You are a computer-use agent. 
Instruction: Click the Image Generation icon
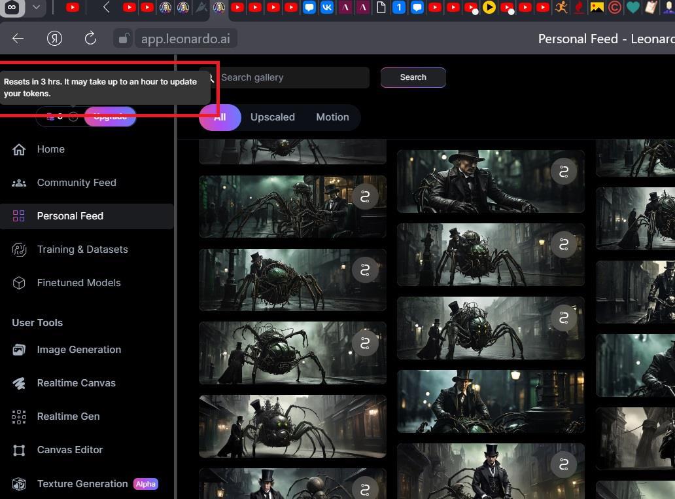[19, 350]
